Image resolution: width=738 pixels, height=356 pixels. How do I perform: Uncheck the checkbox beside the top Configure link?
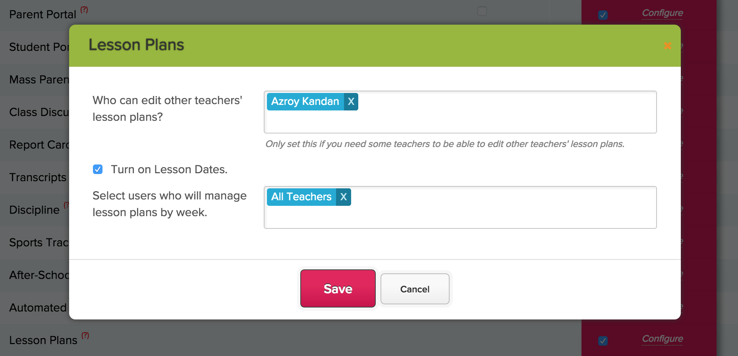click(603, 15)
